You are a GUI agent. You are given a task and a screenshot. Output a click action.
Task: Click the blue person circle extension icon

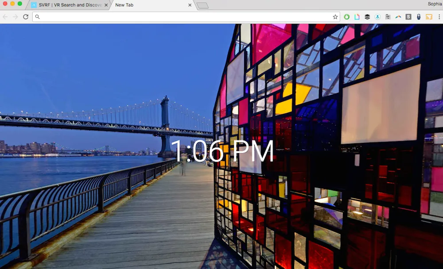click(377, 17)
